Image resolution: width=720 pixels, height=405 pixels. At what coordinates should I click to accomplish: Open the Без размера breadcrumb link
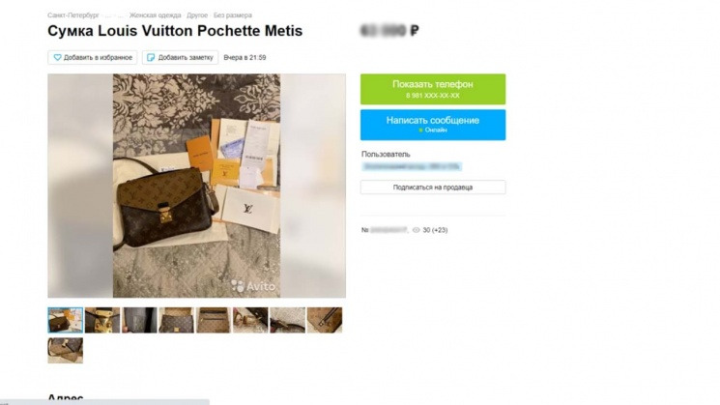point(233,15)
